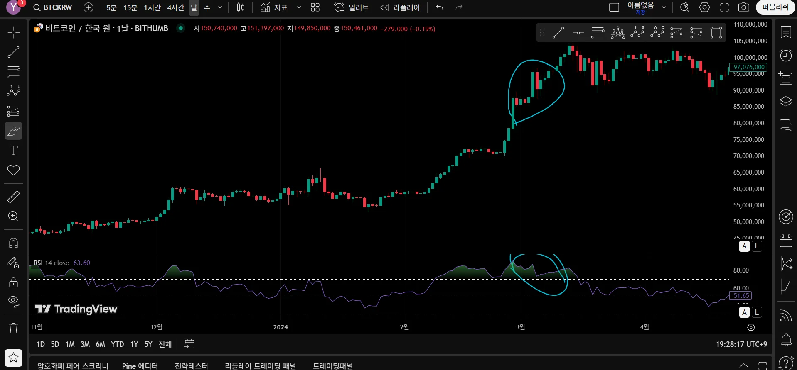Set the date range to YTD
Image resolution: width=797 pixels, height=370 pixels.
(x=117, y=344)
